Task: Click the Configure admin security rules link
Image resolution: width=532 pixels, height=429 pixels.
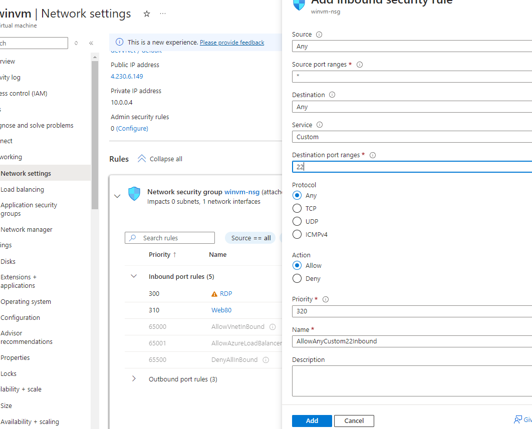Action: coord(132,128)
